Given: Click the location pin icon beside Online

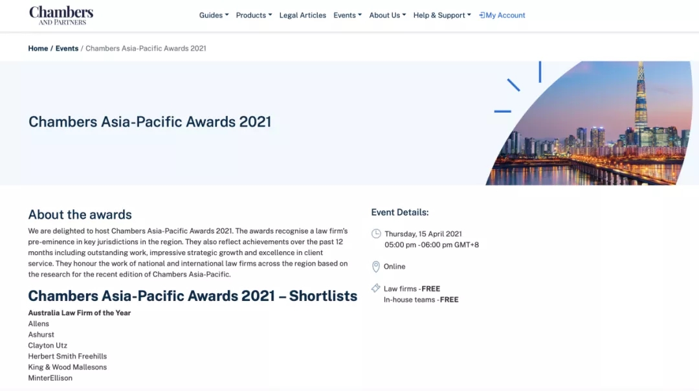Looking at the screenshot, I should click(x=376, y=267).
